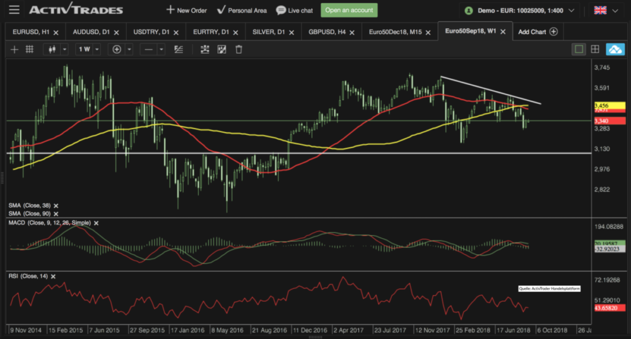631x339 pixels.
Task: Click the 1 W timeframe button
Action: pos(84,49)
